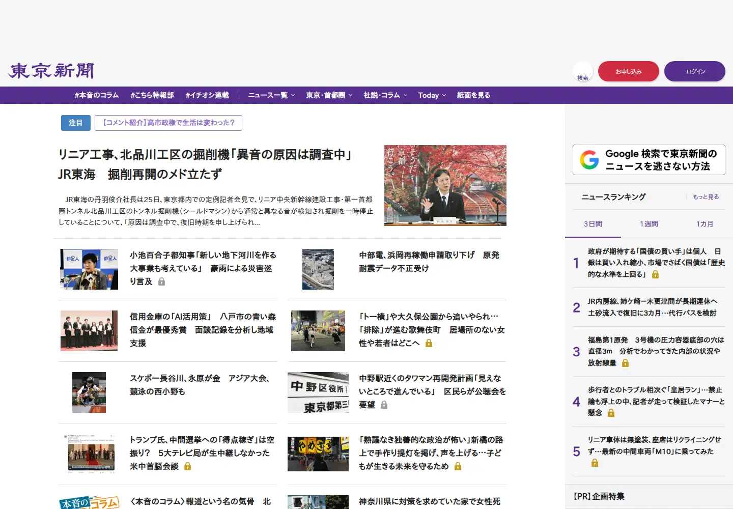Switch ranking to the 1カ月 tab
The image size is (733, 509).
(x=705, y=224)
